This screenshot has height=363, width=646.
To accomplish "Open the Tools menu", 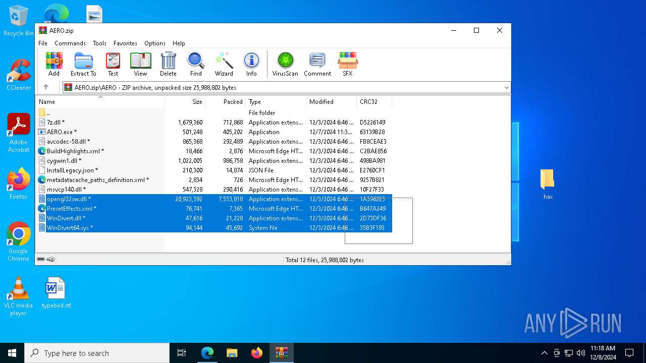I will (x=99, y=43).
